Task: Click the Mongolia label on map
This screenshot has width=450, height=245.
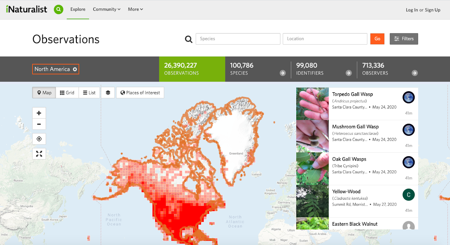Action: 27,206
